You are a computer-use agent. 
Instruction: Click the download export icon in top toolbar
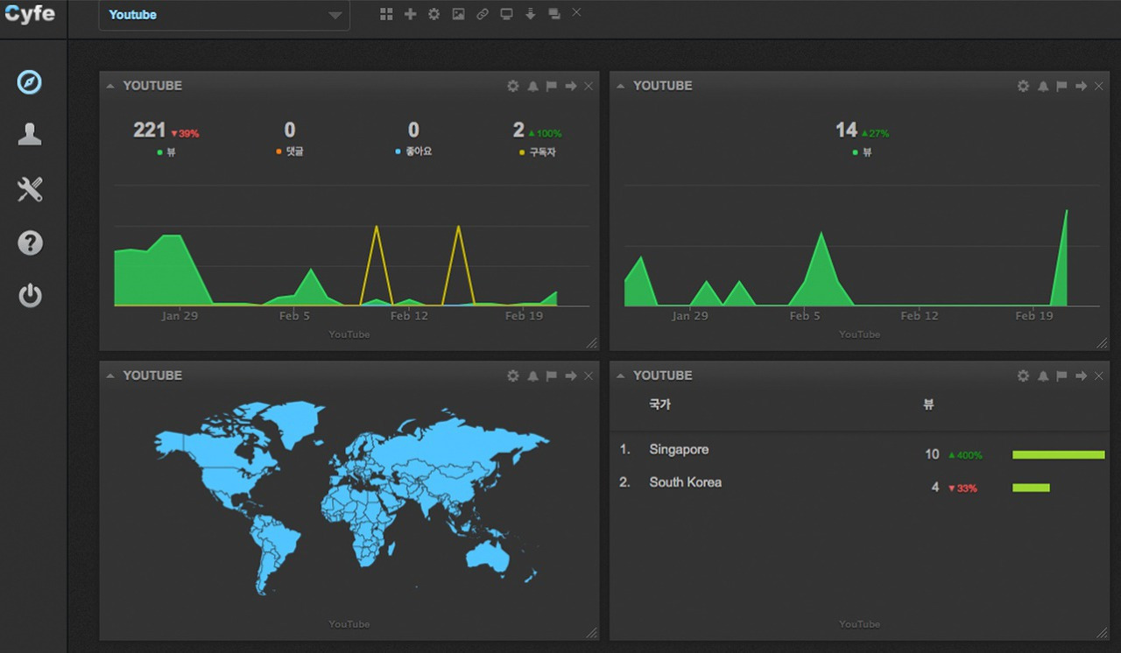click(x=530, y=14)
